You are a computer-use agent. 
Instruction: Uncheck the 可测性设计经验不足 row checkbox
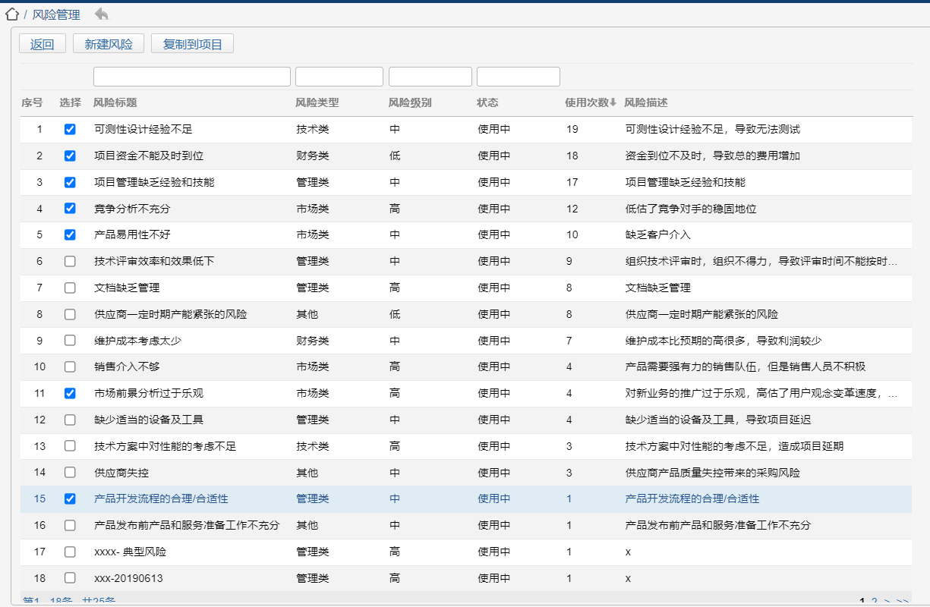[70, 130]
